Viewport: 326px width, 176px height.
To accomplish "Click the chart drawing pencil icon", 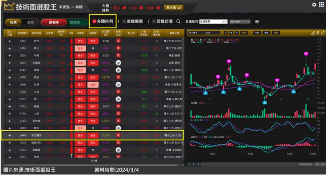I will point(313,33).
